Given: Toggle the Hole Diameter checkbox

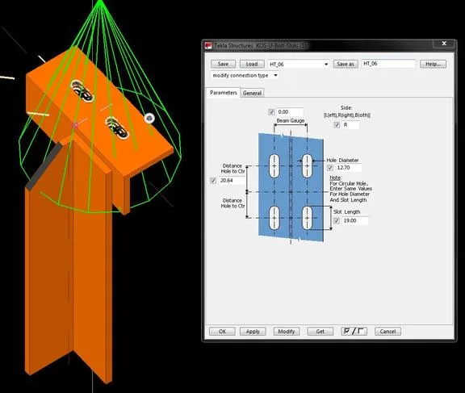Looking at the screenshot, I should (330, 168).
